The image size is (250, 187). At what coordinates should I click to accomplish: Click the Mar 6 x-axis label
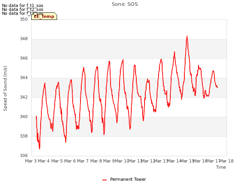[x=70, y=161]
